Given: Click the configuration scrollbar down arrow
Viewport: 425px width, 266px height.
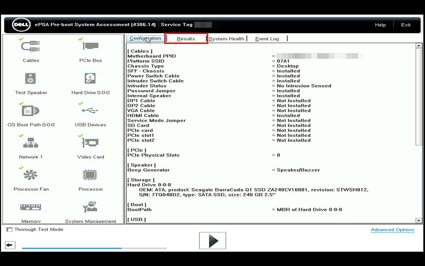Looking at the screenshot, I should point(419,221).
